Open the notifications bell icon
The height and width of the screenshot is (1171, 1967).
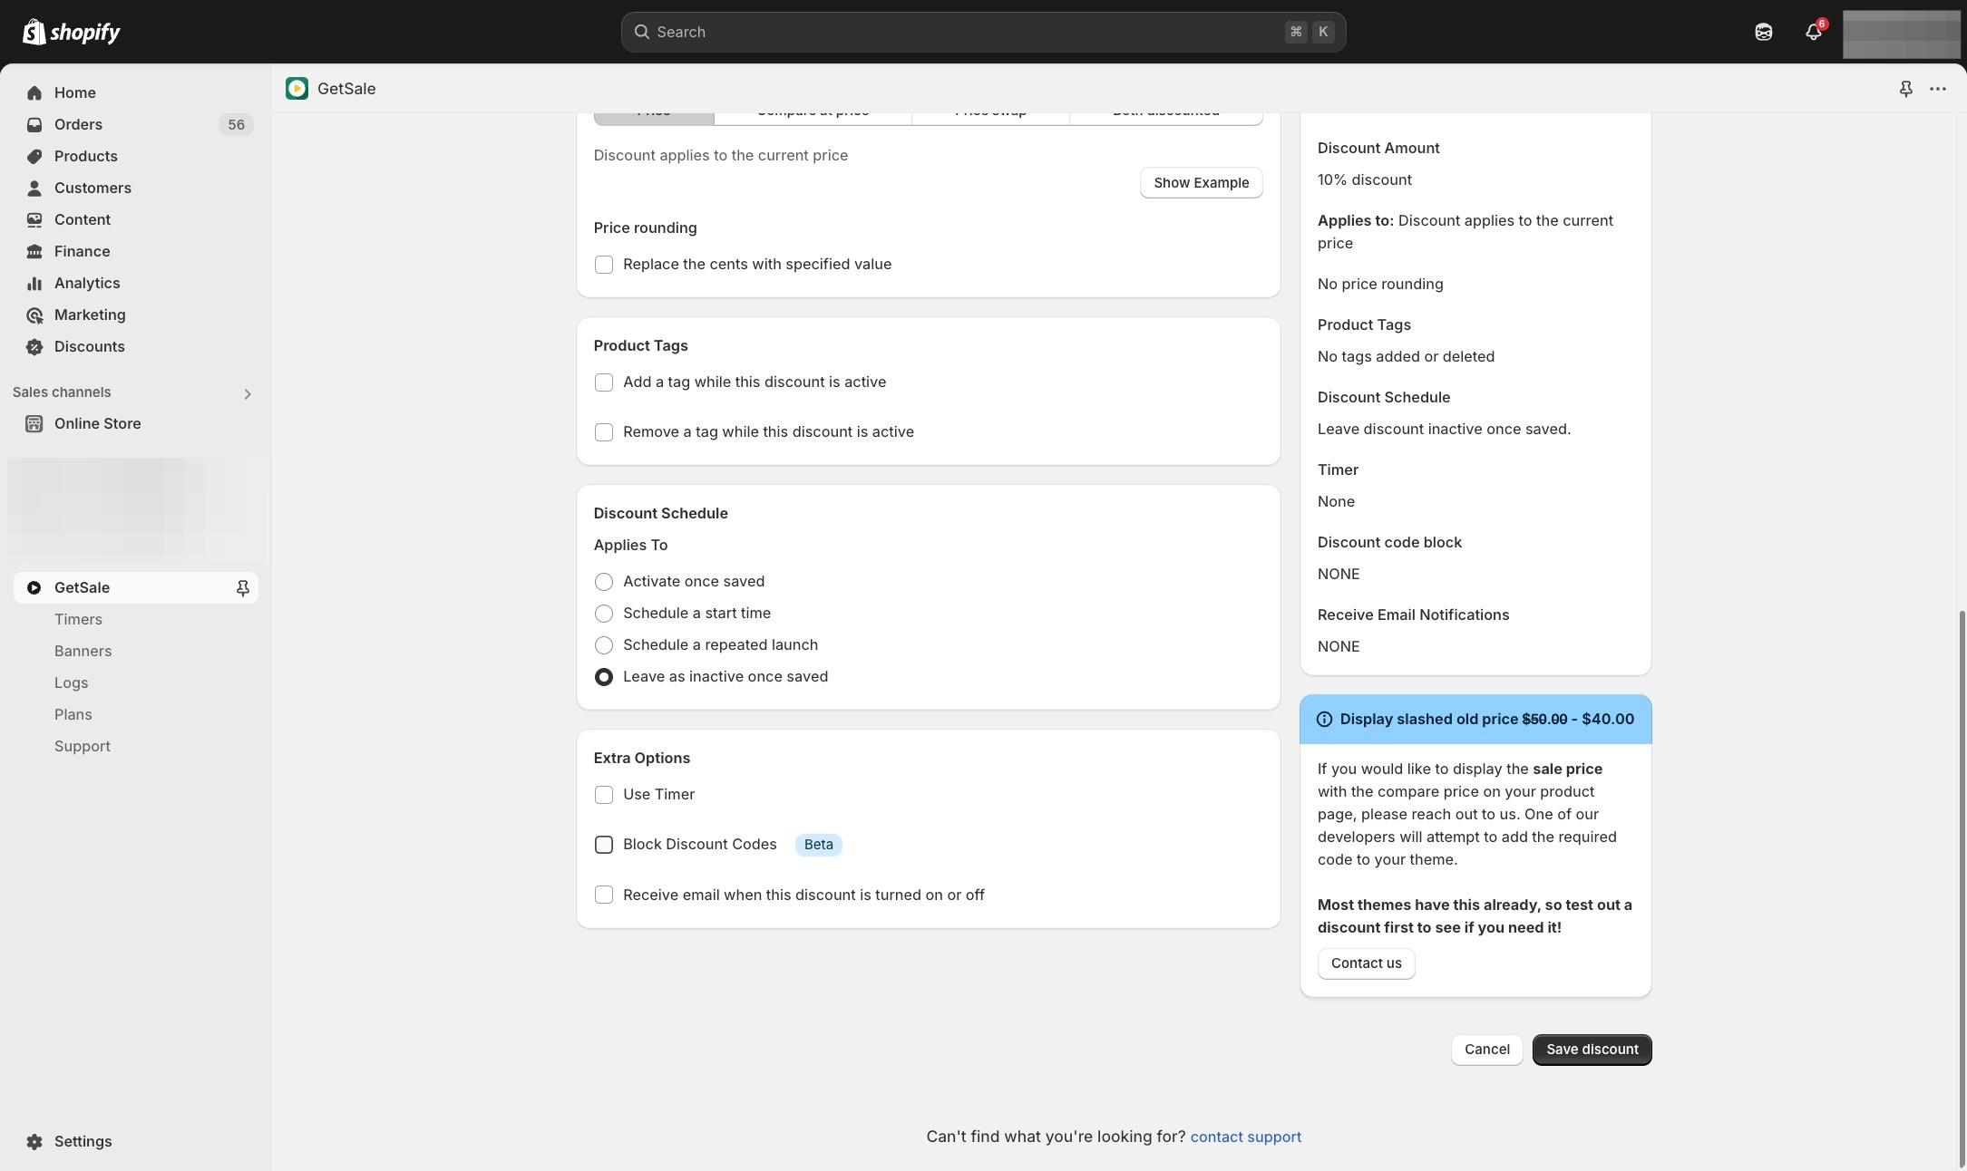click(x=1813, y=32)
